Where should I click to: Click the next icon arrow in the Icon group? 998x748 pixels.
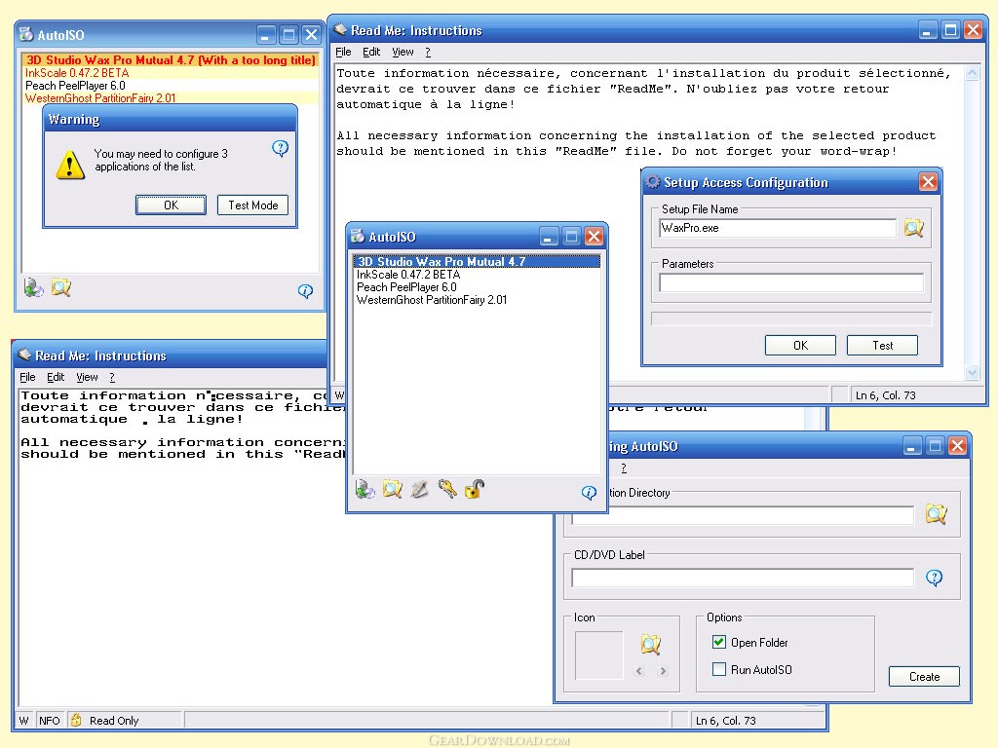tap(663, 671)
